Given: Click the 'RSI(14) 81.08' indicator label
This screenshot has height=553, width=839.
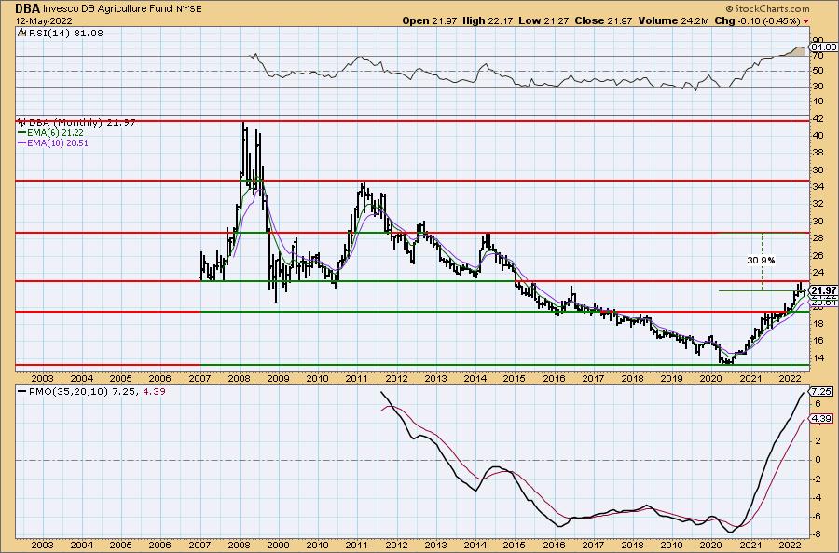Looking at the screenshot, I should (64, 33).
